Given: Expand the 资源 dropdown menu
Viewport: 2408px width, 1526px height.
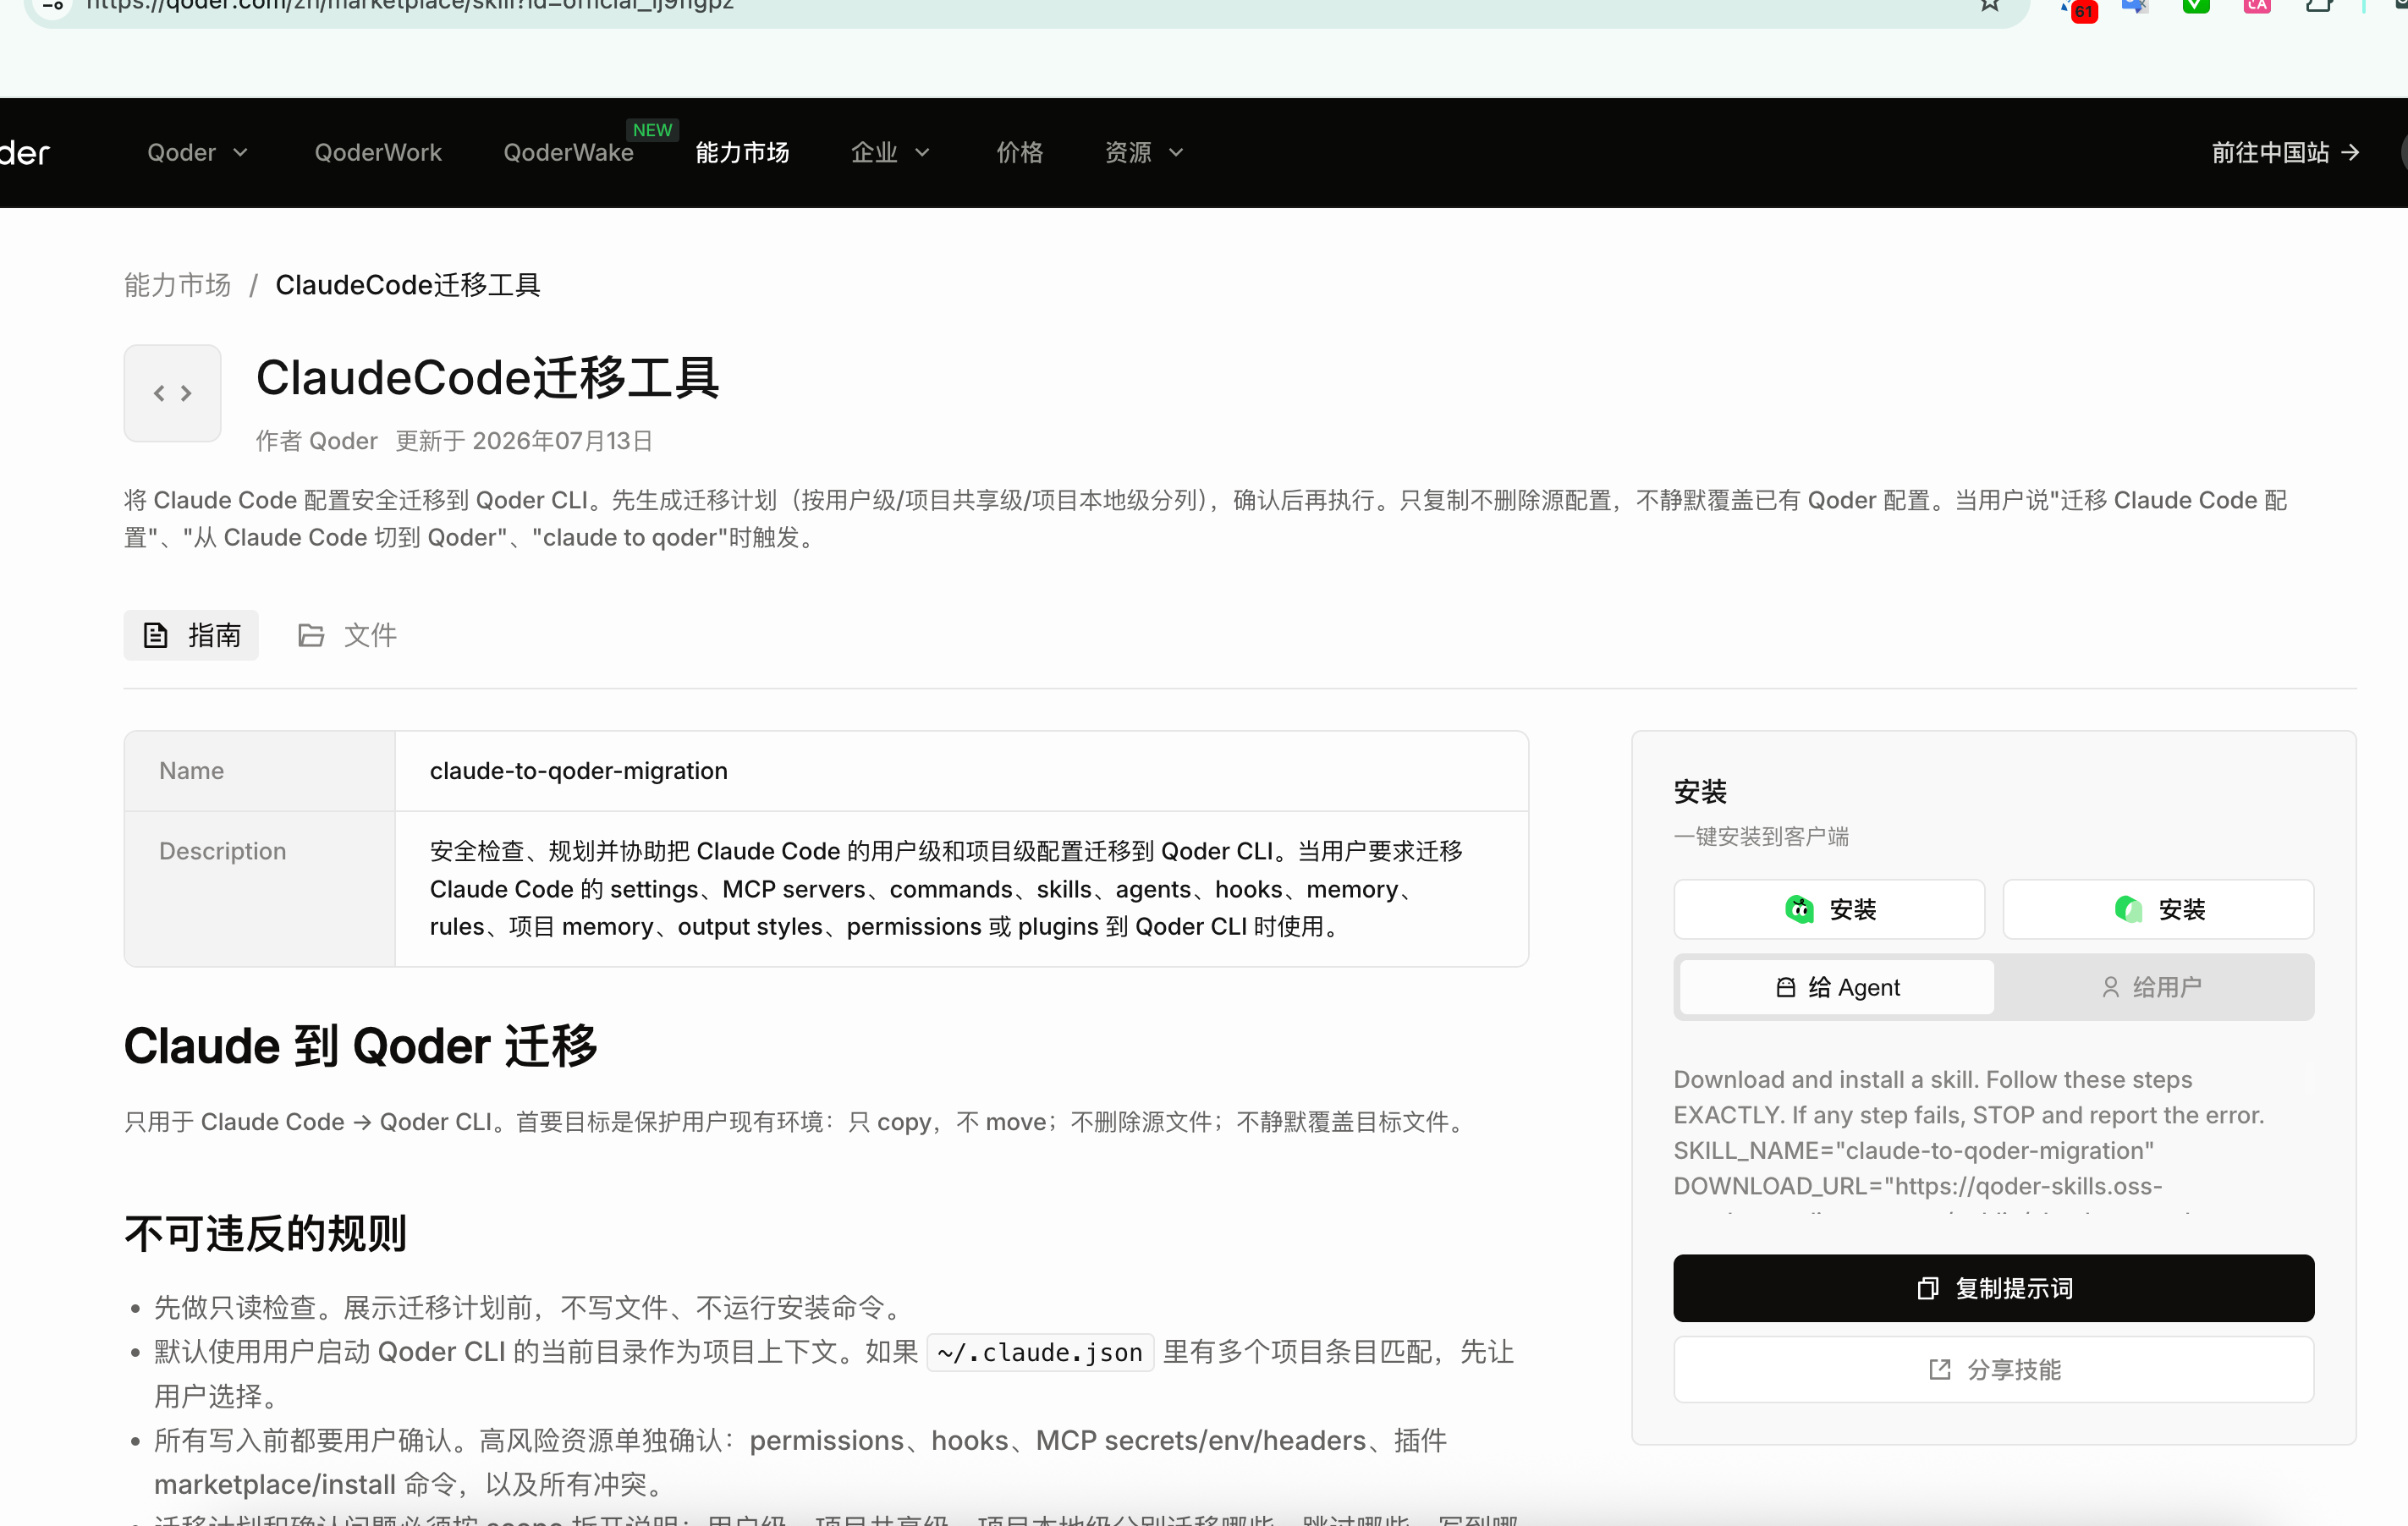Looking at the screenshot, I should [x=1144, y=153].
